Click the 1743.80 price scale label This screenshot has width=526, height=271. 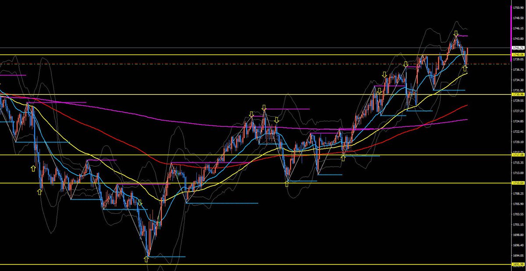click(519, 38)
